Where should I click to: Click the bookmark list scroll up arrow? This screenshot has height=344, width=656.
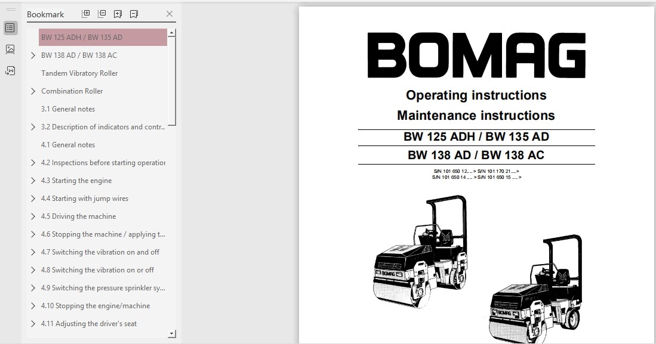pos(172,33)
